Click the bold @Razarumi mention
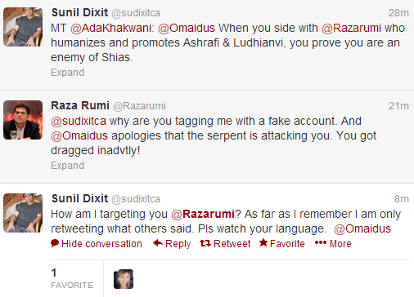The height and width of the screenshot is (297, 414). tap(203, 214)
